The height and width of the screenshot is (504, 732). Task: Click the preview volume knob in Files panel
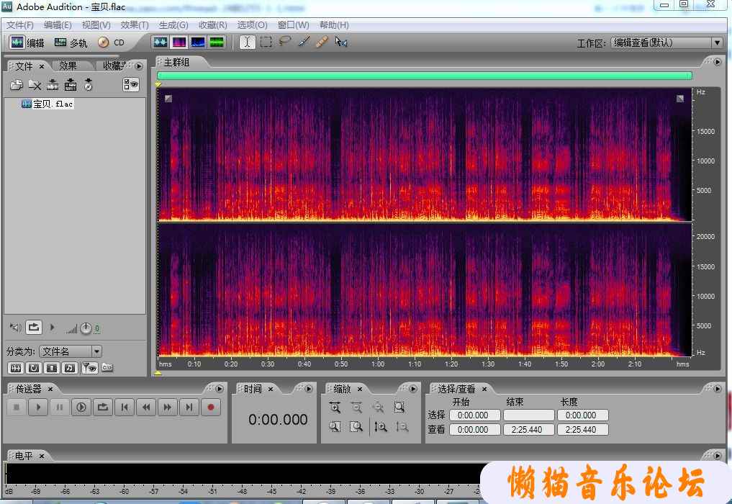pos(86,328)
